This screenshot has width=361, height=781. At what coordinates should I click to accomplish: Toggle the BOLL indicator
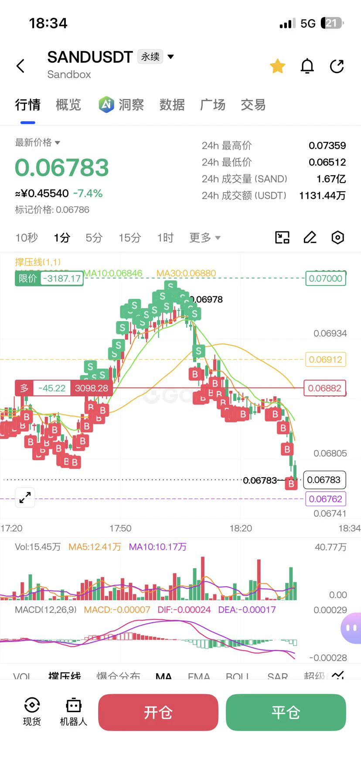[237, 676]
